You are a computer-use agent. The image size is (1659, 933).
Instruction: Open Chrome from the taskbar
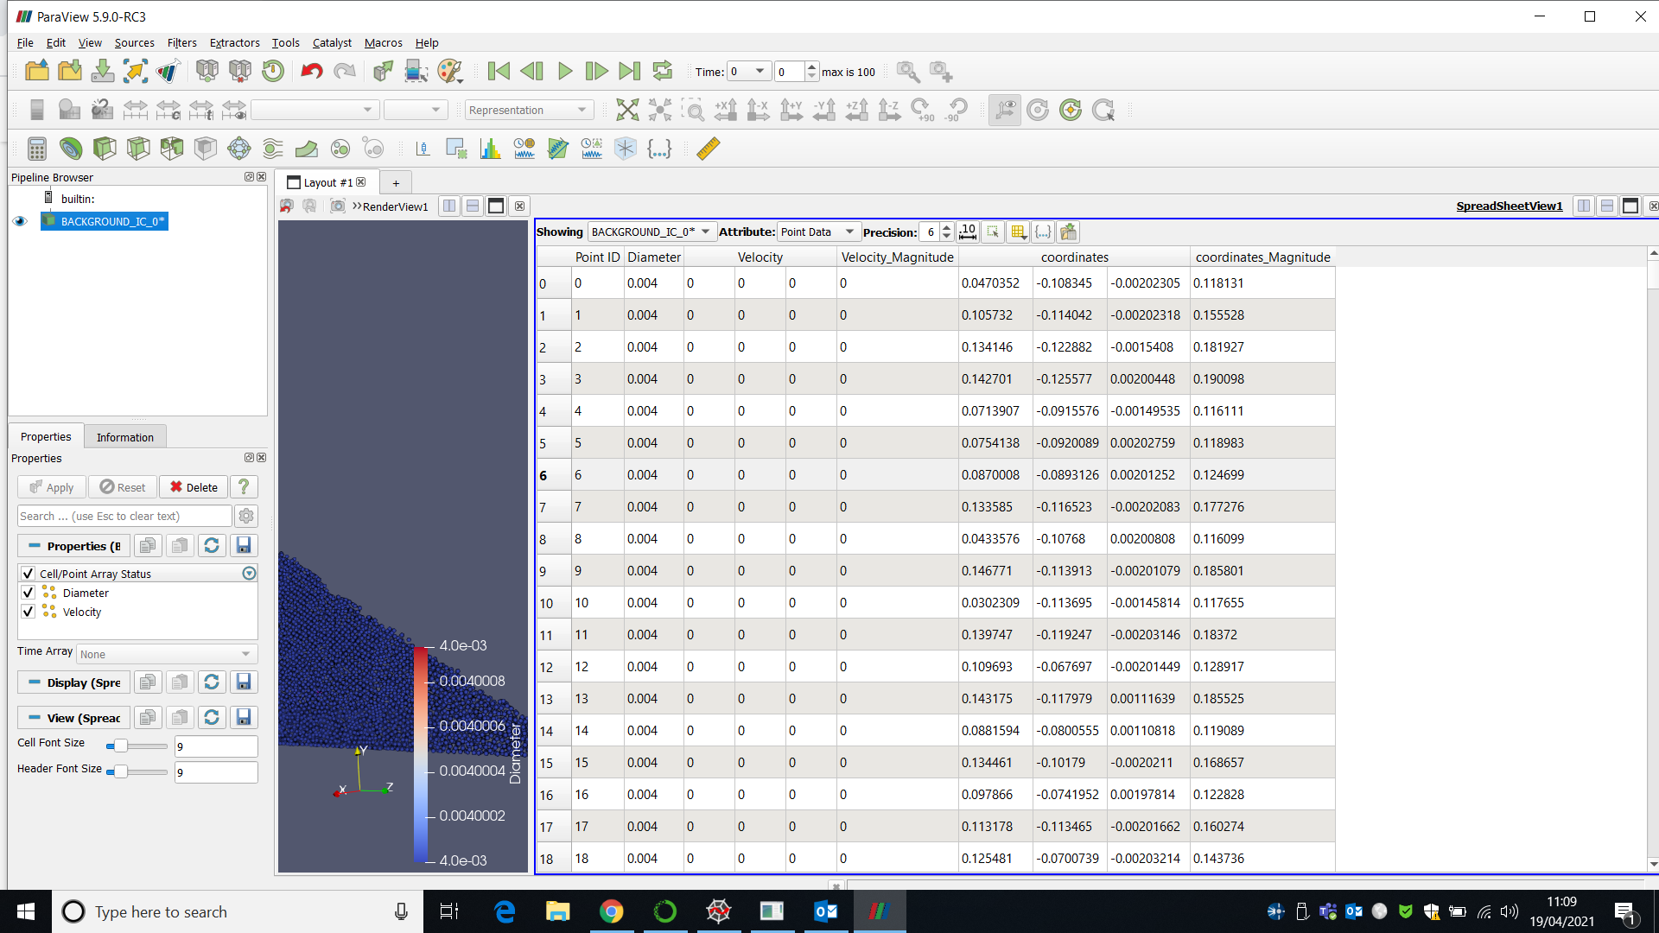pyautogui.click(x=611, y=911)
